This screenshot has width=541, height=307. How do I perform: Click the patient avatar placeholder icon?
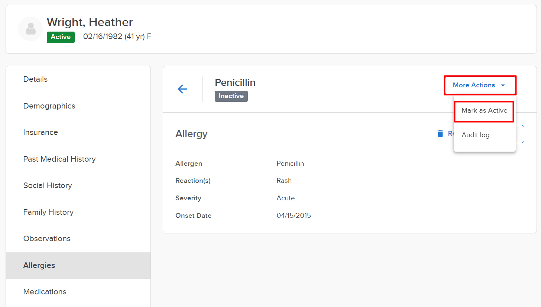click(x=30, y=29)
